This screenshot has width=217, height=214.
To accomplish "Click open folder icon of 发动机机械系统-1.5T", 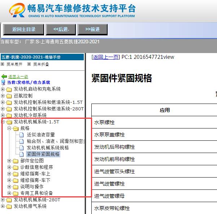I will (x=9, y=122).
